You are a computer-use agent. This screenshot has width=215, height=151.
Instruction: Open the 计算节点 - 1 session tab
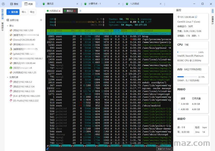point(94,4)
